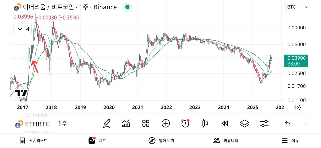321x148 pixels.
Task: Tap the plus add-symbol icon
Action: click(166, 123)
